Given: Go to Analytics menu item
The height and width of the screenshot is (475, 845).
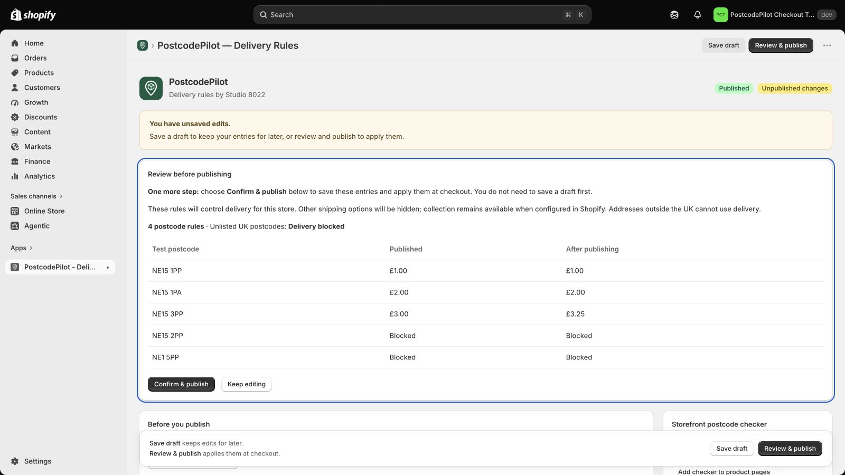Looking at the screenshot, I should [x=40, y=176].
